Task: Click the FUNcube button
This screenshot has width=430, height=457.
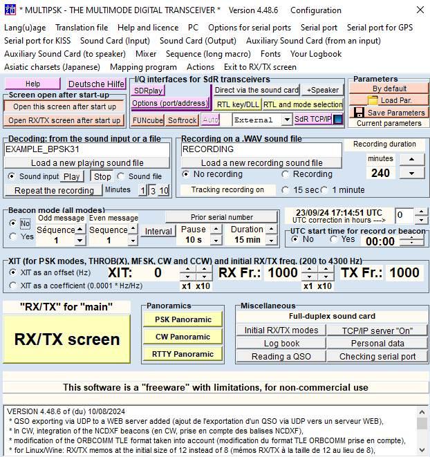Action: 147,120
